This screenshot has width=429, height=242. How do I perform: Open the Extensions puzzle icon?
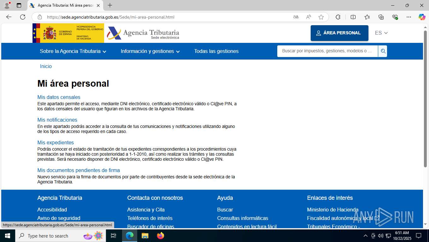tap(338, 17)
